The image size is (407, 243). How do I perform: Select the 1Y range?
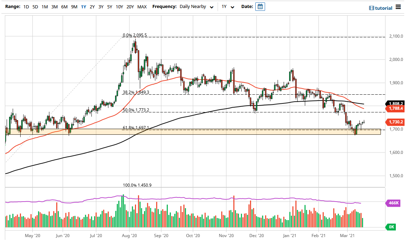[83, 7]
